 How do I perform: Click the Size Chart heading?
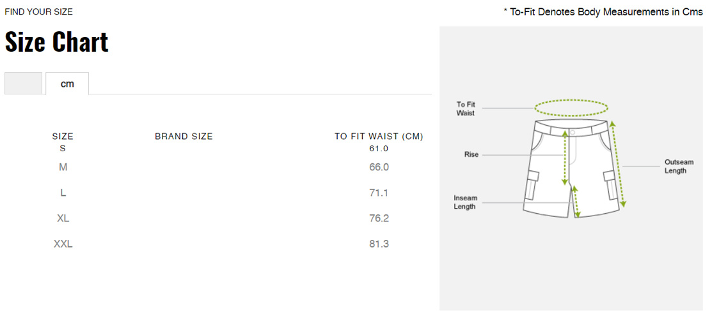point(57,42)
